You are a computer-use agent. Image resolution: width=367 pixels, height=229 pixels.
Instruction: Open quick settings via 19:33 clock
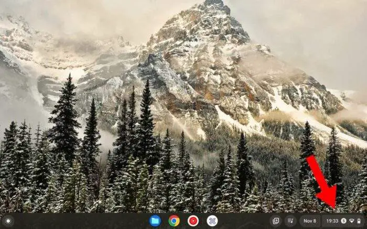[332, 221]
